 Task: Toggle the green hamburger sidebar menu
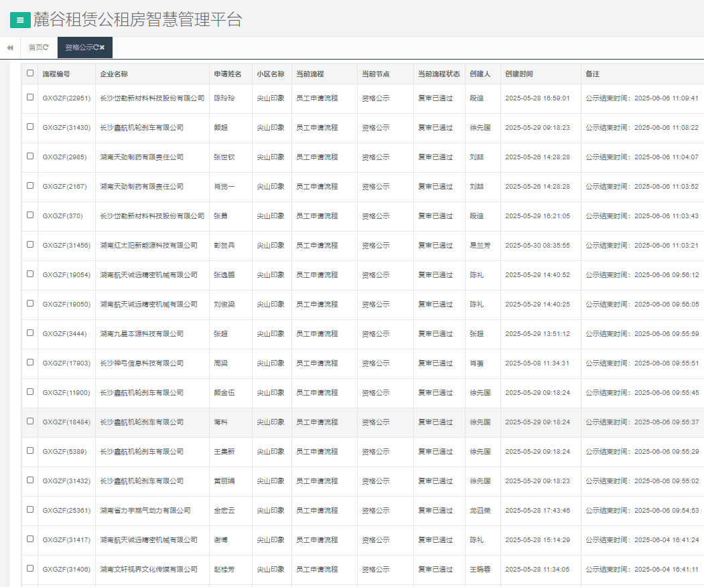pos(20,20)
